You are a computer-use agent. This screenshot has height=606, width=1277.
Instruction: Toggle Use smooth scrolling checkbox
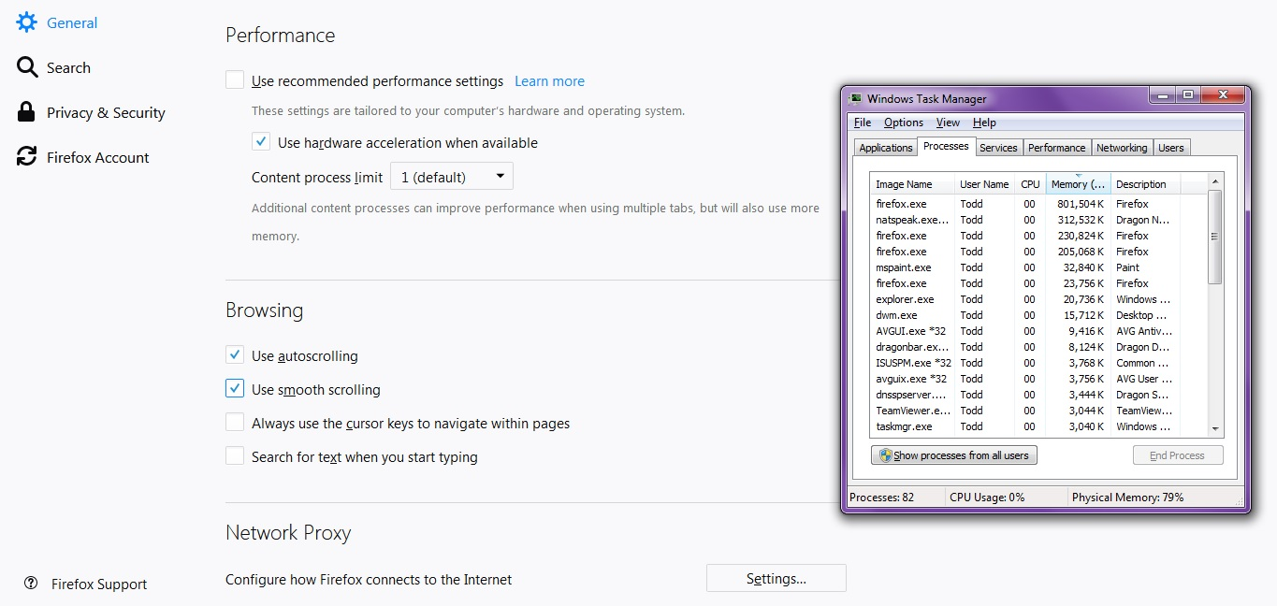point(235,389)
